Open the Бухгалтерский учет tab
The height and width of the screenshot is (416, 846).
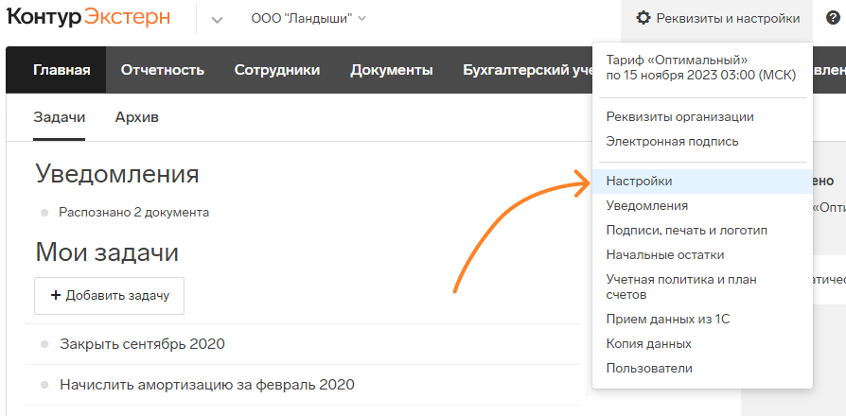[528, 70]
